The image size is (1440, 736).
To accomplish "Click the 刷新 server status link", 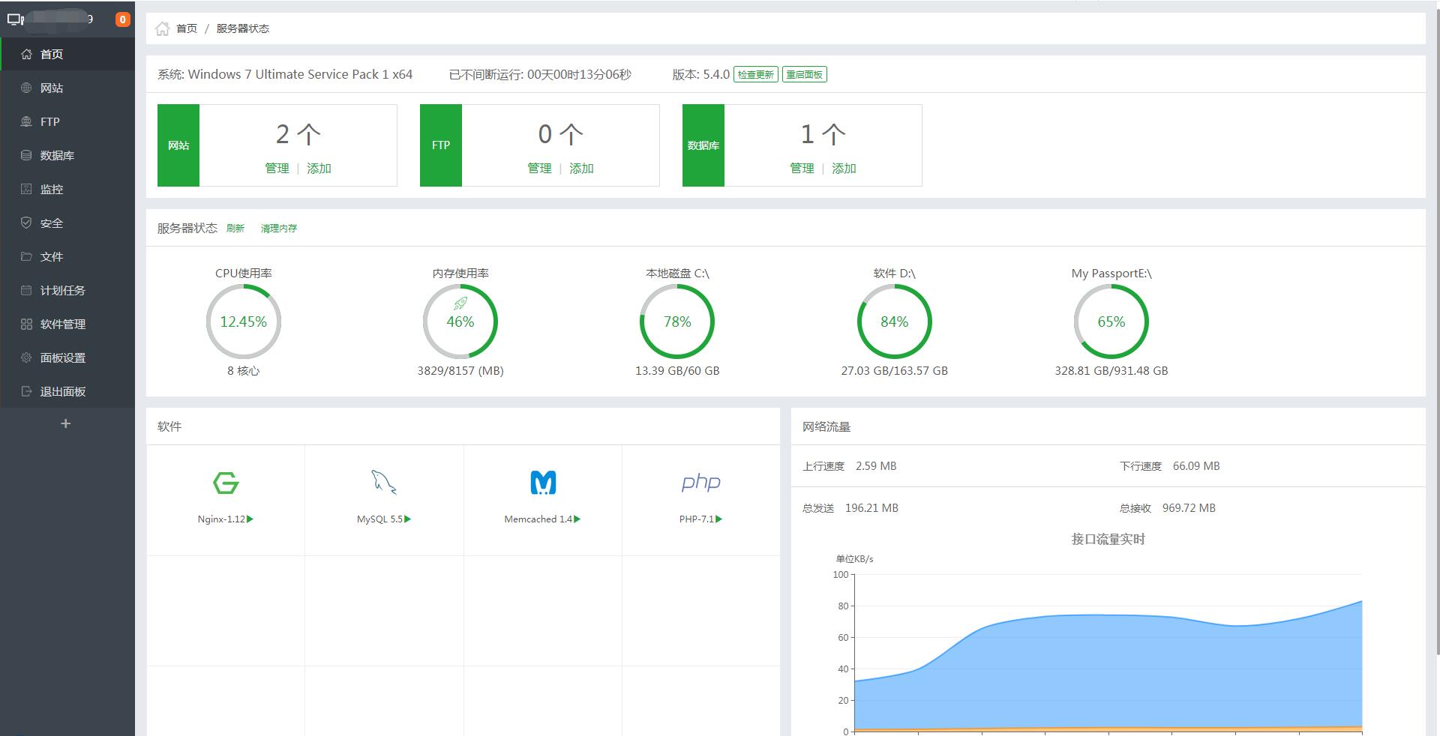I will (235, 229).
